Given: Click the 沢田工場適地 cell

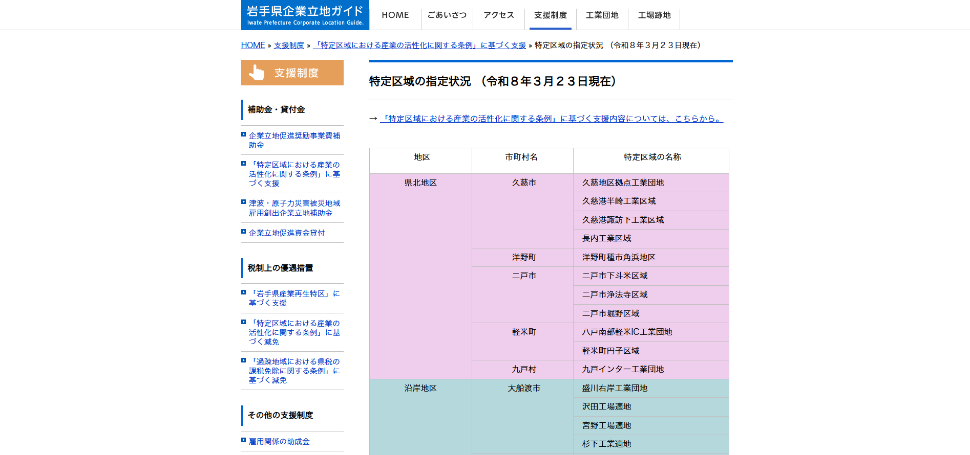Looking at the screenshot, I should 651,407.
